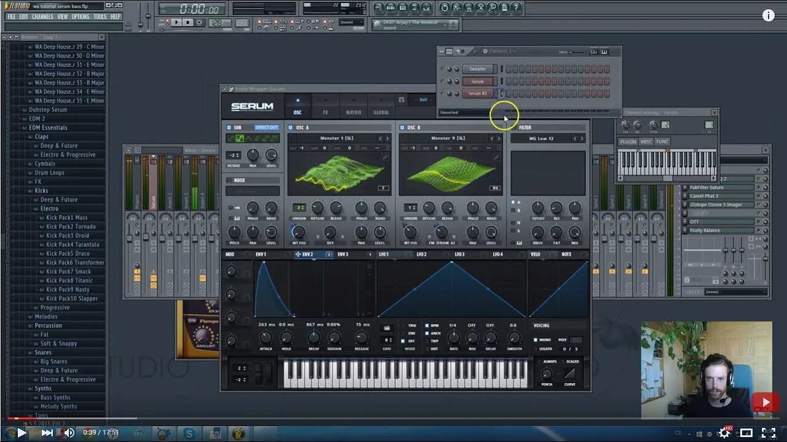Open the Monster 9 [SL] wavetable menu
The width and height of the screenshot is (787, 442).
click(448, 139)
